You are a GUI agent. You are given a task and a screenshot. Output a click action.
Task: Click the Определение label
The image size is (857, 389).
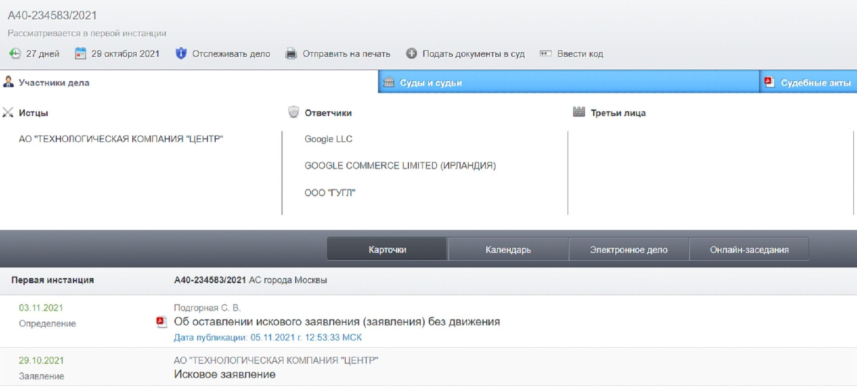tap(47, 324)
